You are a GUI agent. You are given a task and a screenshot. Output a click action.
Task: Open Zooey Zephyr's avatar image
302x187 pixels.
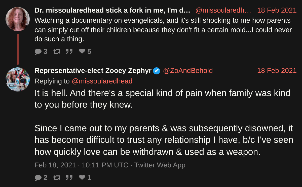(18, 79)
